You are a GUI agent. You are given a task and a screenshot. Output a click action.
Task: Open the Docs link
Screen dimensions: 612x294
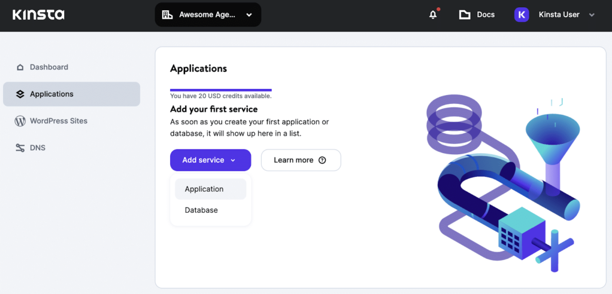[x=485, y=15]
